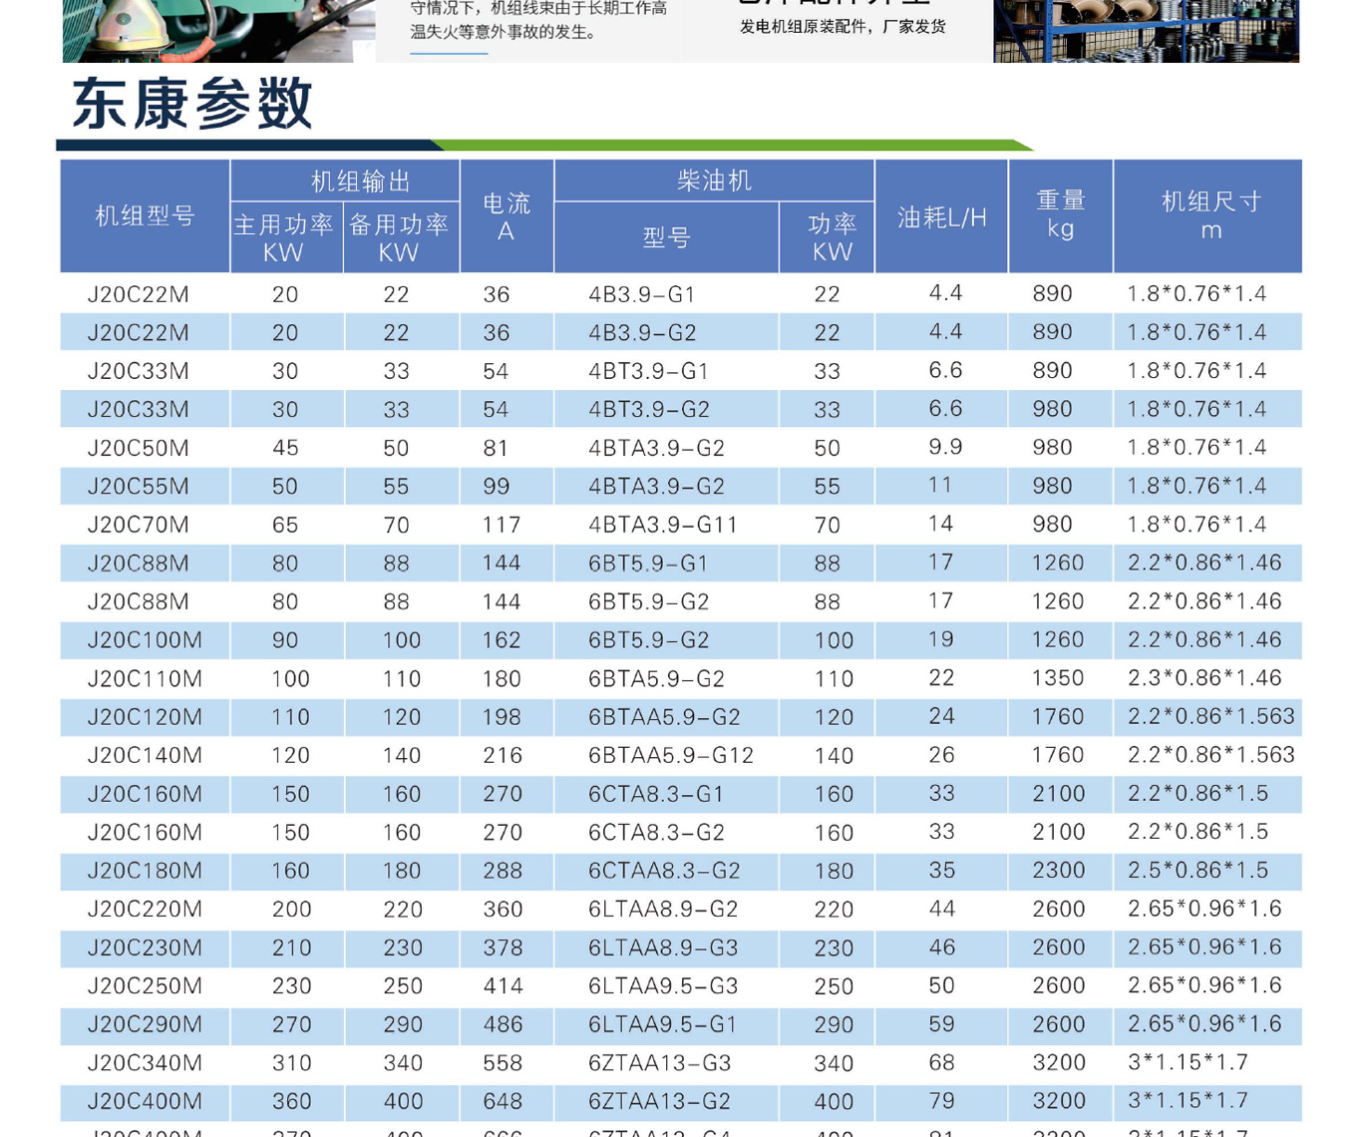
Task: Select engine model 6ZTAA13-G3 cell
Action: [x=659, y=1063]
